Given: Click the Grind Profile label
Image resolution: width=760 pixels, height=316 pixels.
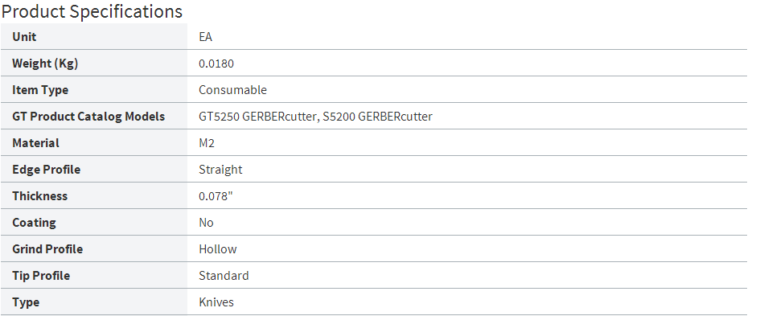Looking at the screenshot, I should pos(47,249).
